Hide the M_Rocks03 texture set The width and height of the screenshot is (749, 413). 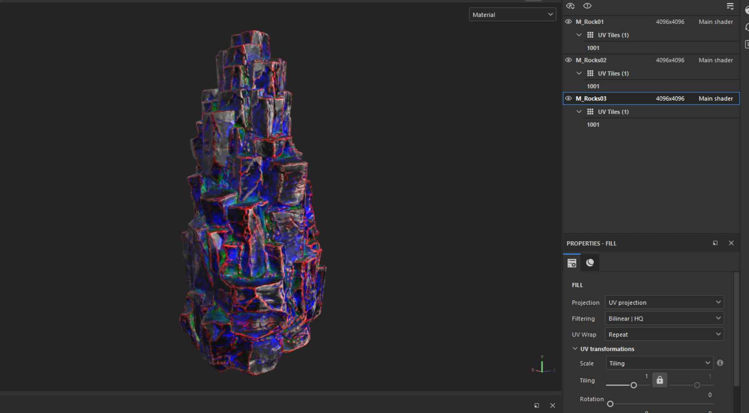coord(568,98)
